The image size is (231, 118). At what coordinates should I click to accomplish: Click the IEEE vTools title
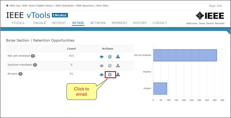click(28, 15)
